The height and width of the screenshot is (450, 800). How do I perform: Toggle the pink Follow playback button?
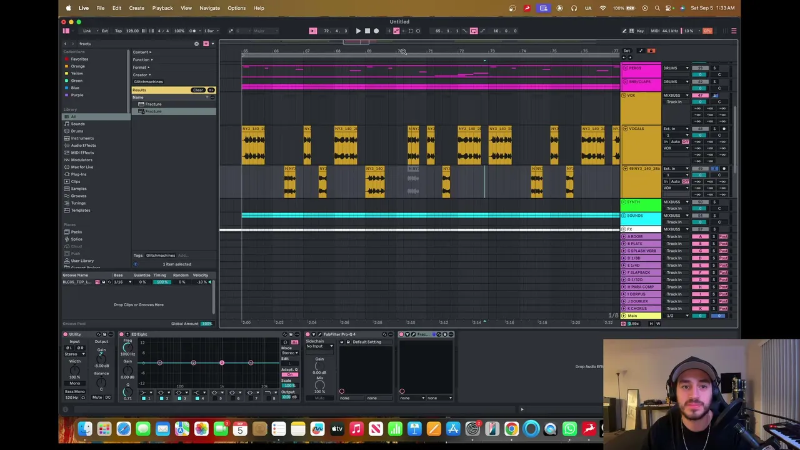(x=313, y=31)
